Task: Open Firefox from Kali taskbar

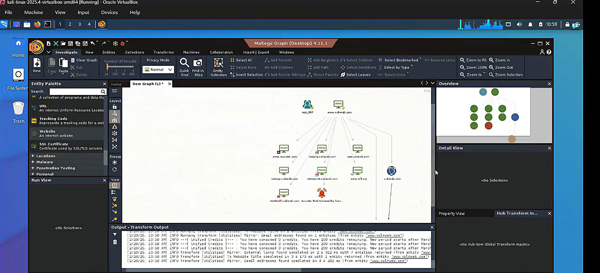Action: point(37,24)
